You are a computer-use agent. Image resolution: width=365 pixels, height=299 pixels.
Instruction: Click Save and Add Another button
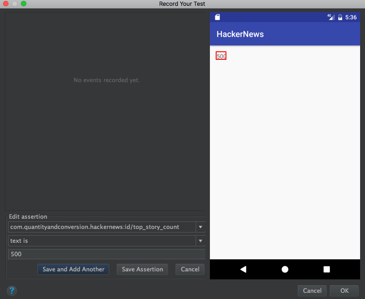pos(74,269)
